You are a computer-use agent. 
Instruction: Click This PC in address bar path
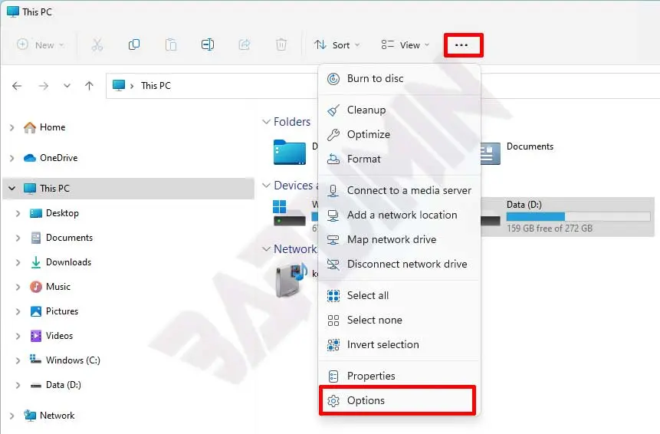pos(156,86)
